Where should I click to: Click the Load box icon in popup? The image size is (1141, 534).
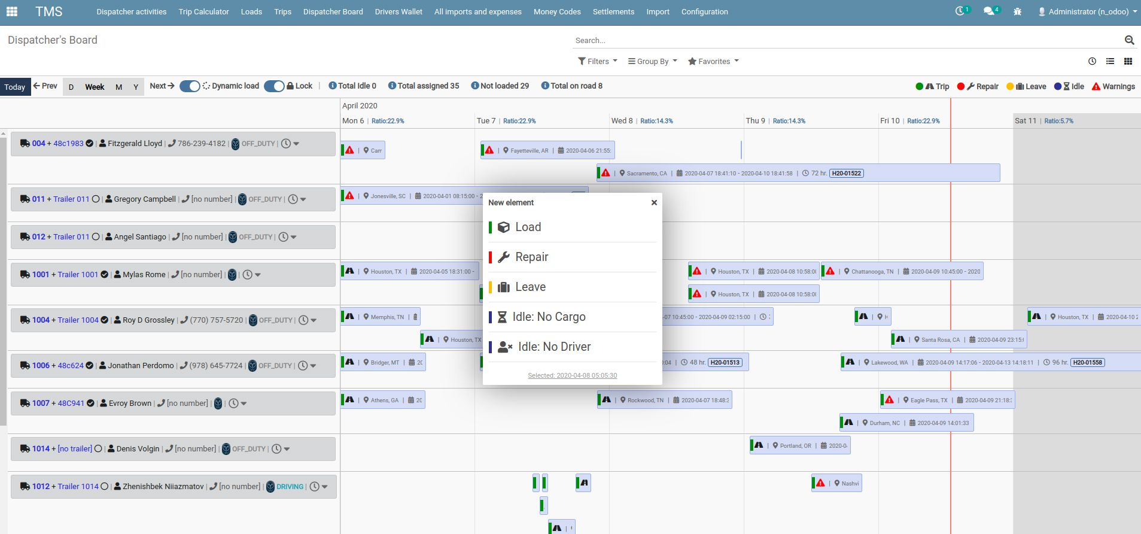504,227
